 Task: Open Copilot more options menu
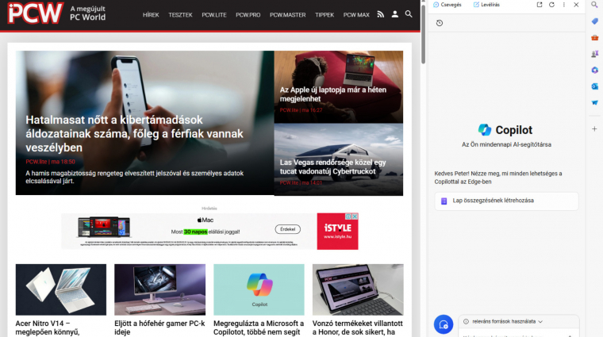pyautogui.click(x=564, y=5)
